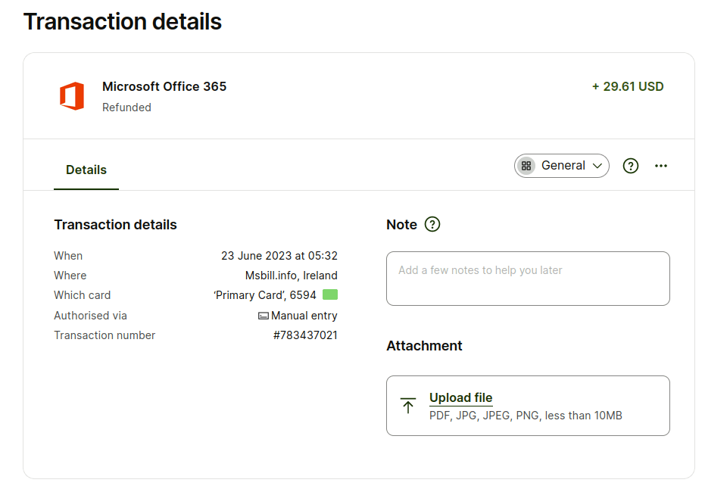Click the + 29.61 USD amount

pyautogui.click(x=628, y=86)
